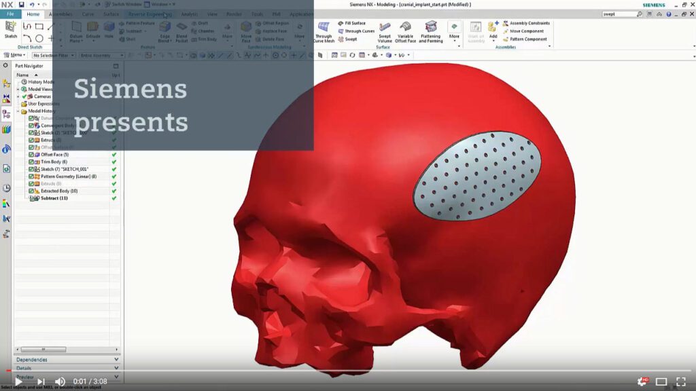Screen dimensions: 696x391
Task: Toggle the Subtract (11) checkbox
Action: 31,198
